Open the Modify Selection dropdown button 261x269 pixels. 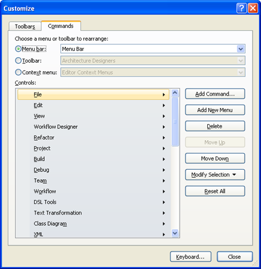[x=215, y=175]
